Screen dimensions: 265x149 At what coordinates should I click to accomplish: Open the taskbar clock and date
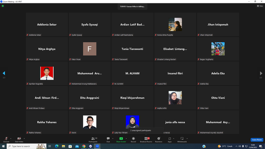click(x=253, y=146)
